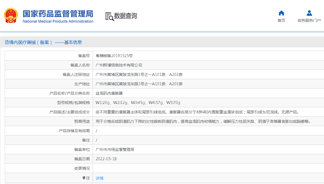Click the 政务服务门户 person icon
The height and width of the screenshot is (184, 324).
pyautogui.click(x=309, y=13)
